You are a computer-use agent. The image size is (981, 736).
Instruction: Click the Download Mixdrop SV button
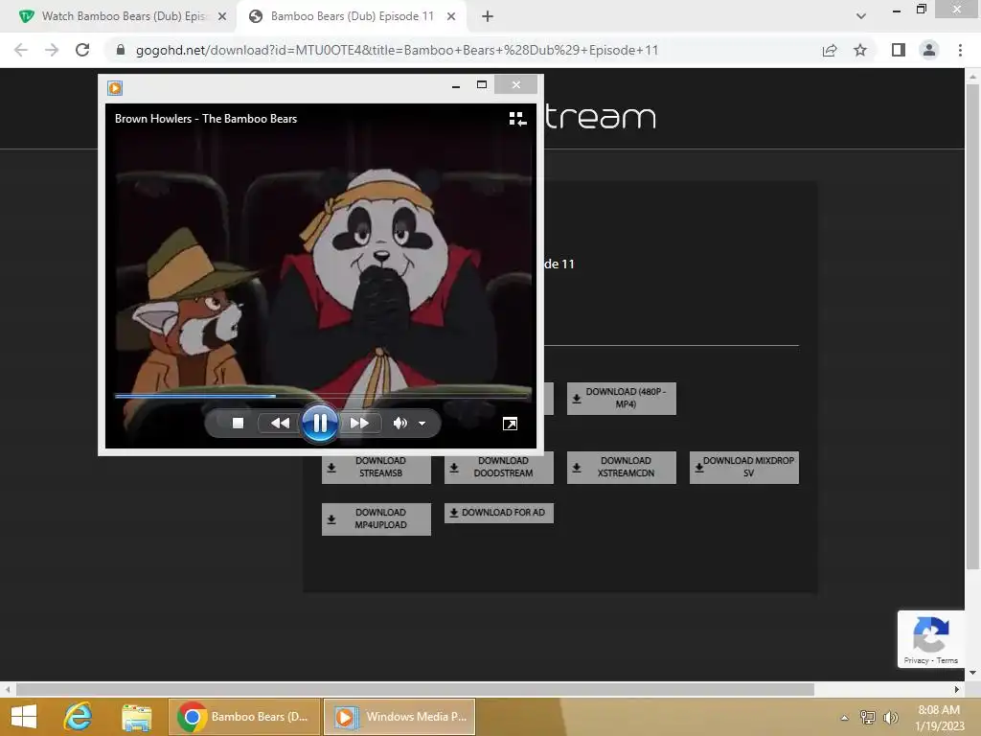pyautogui.click(x=743, y=467)
